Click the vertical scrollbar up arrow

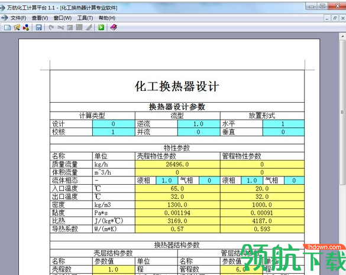(x=342, y=36)
